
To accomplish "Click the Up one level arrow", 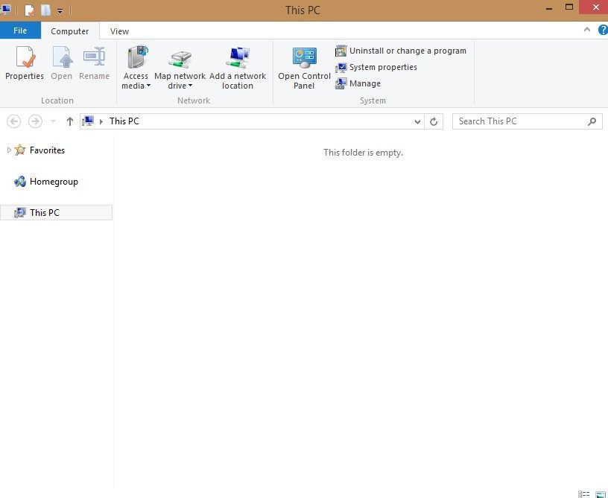I will pyautogui.click(x=70, y=121).
